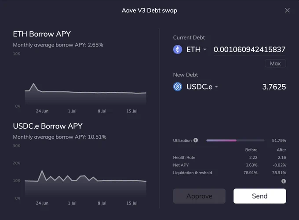This screenshot has width=299, height=220.
Task: Set maximum debt amount with Max button
Action: pos(275,63)
